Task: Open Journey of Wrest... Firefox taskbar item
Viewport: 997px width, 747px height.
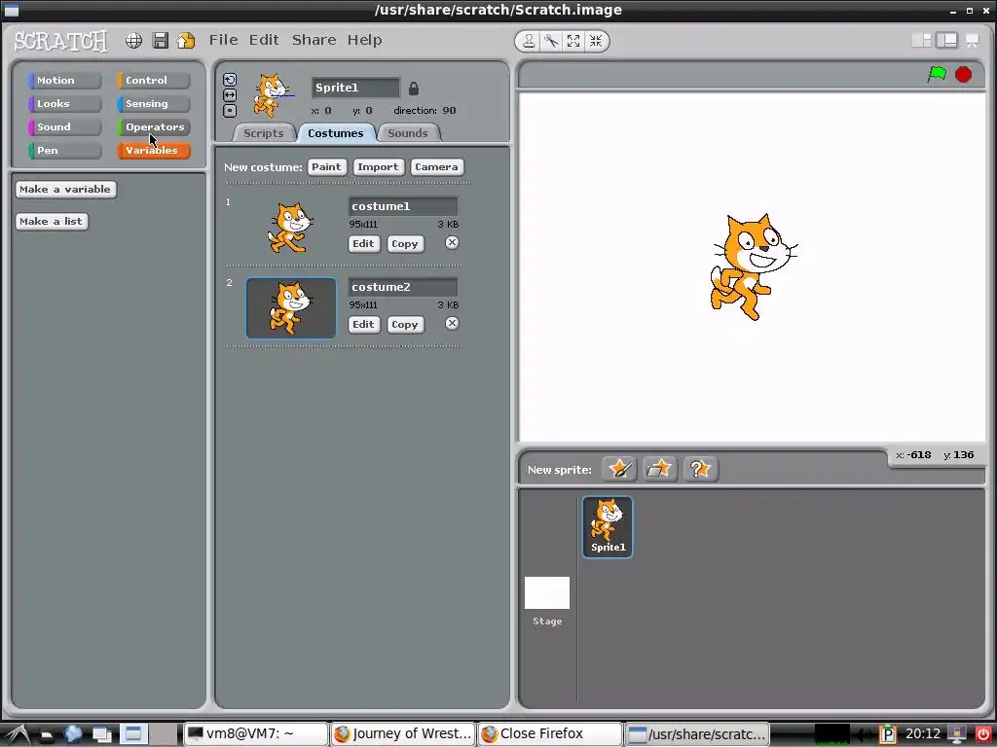Action: tap(404, 733)
